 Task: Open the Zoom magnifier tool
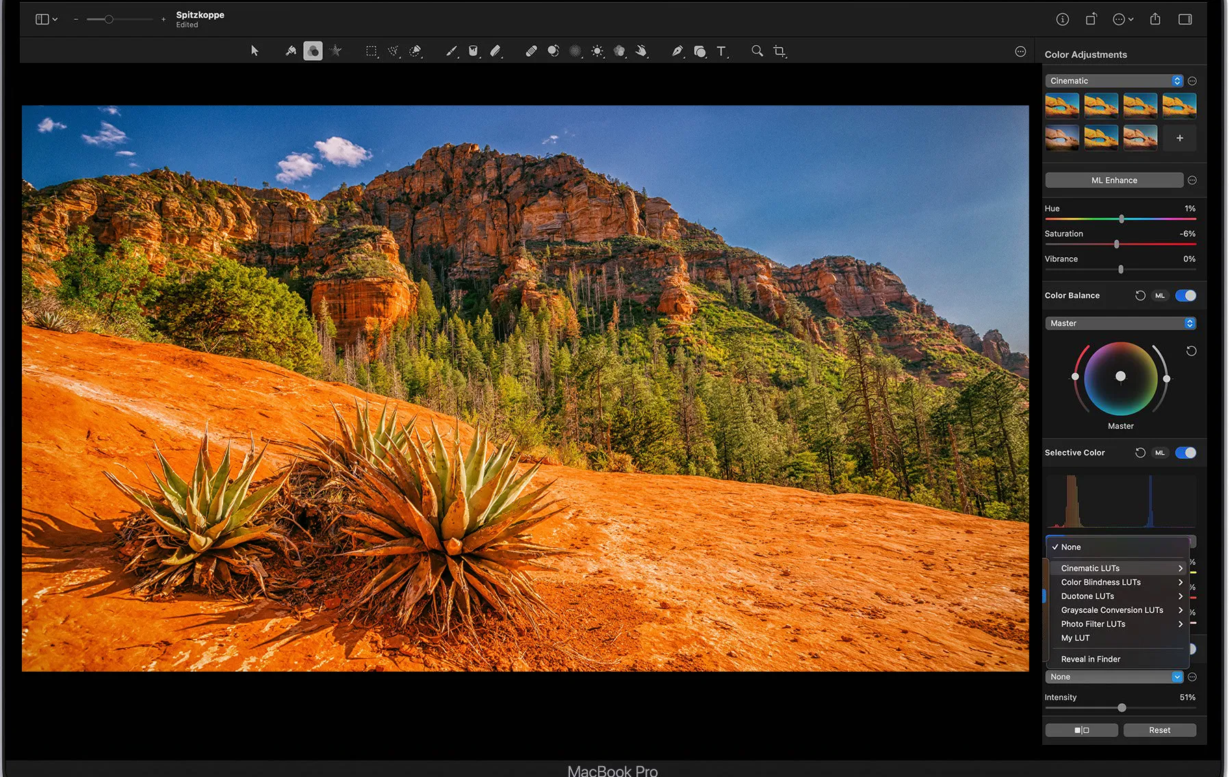pyautogui.click(x=757, y=51)
